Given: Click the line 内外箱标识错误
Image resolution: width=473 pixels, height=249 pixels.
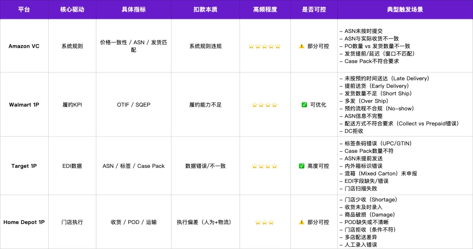Looking at the screenshot, I should tap(361, 166).
